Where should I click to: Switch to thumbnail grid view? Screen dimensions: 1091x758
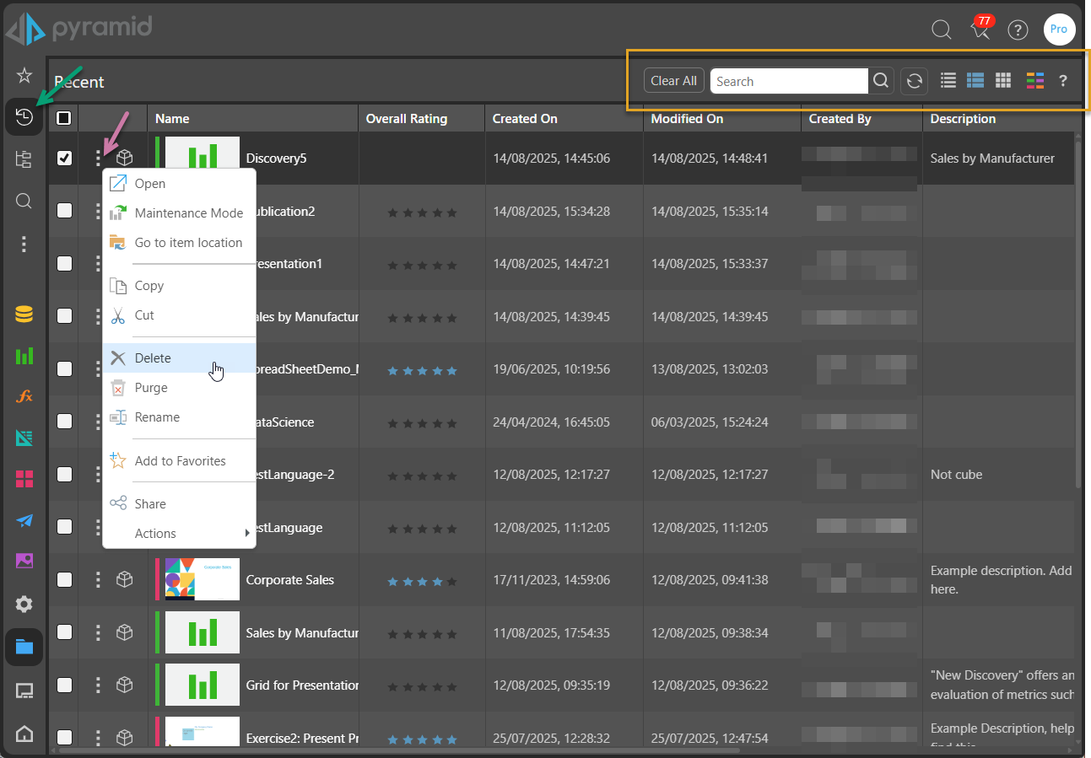[x=1002, y=81]
